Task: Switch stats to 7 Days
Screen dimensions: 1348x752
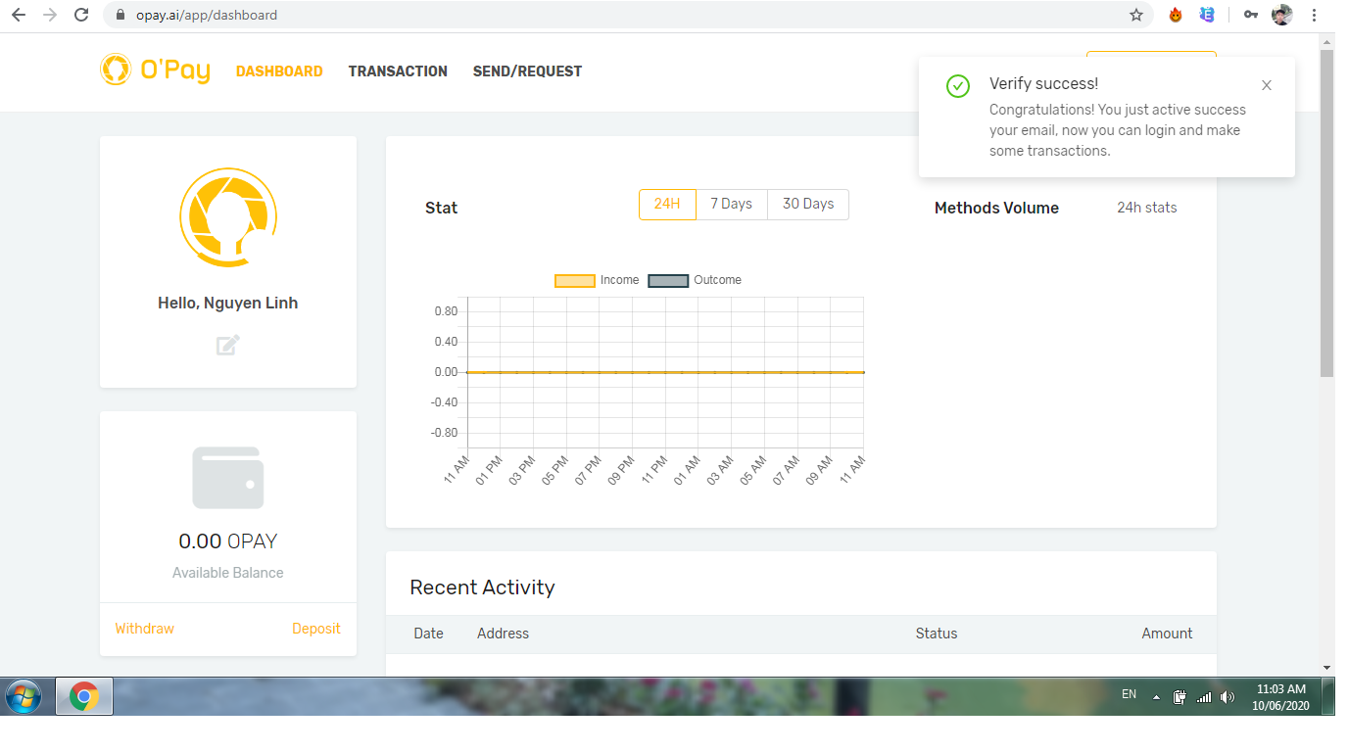Action: coord(732,204)
